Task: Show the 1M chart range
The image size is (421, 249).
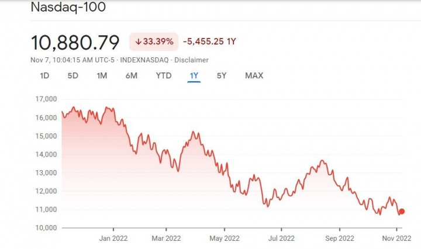Action: pos(102,75)
